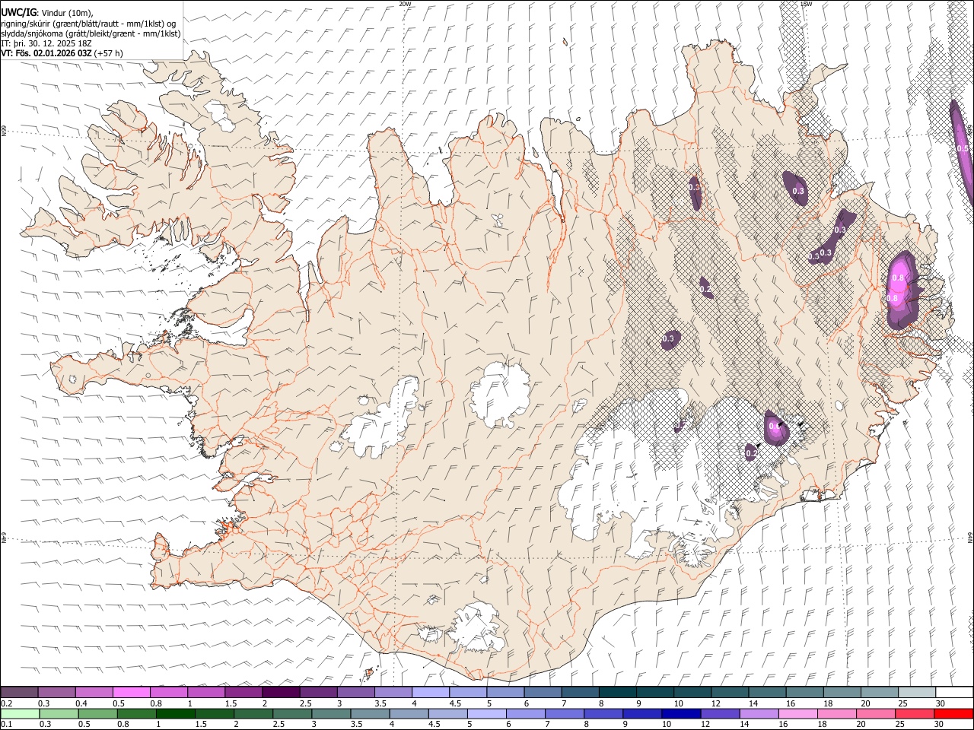Click the bright pink upper-row swatch labeled 0.5
This screenshot has height=730, width=974.
pyautogui.click(x=131, y=692)
